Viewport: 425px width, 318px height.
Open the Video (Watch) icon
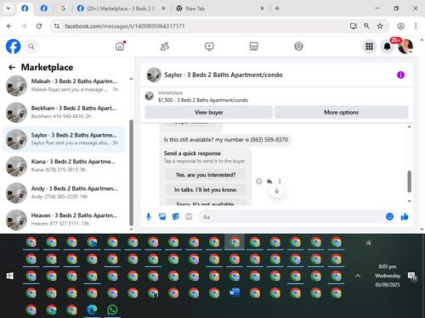(209, 46)
